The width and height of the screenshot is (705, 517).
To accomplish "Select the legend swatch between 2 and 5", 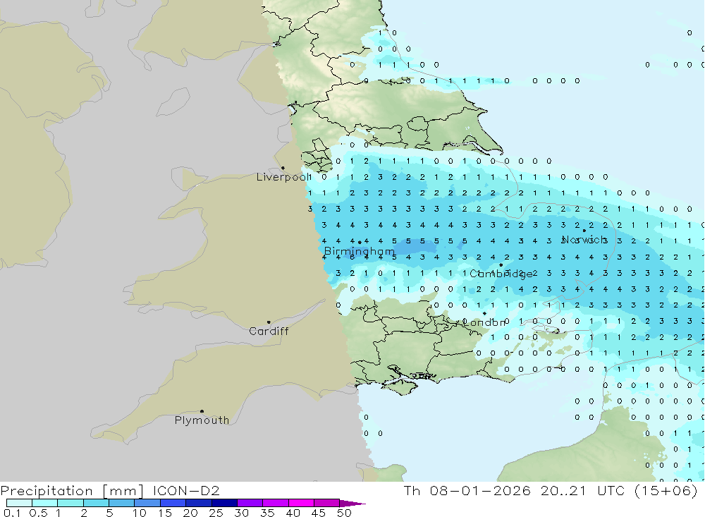I will [96, 503].
